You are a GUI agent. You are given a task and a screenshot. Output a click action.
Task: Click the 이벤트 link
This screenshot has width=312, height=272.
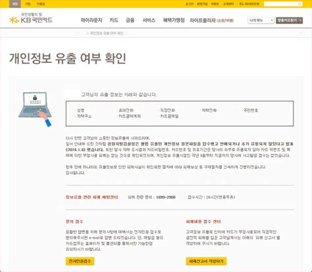coord(215,4)
